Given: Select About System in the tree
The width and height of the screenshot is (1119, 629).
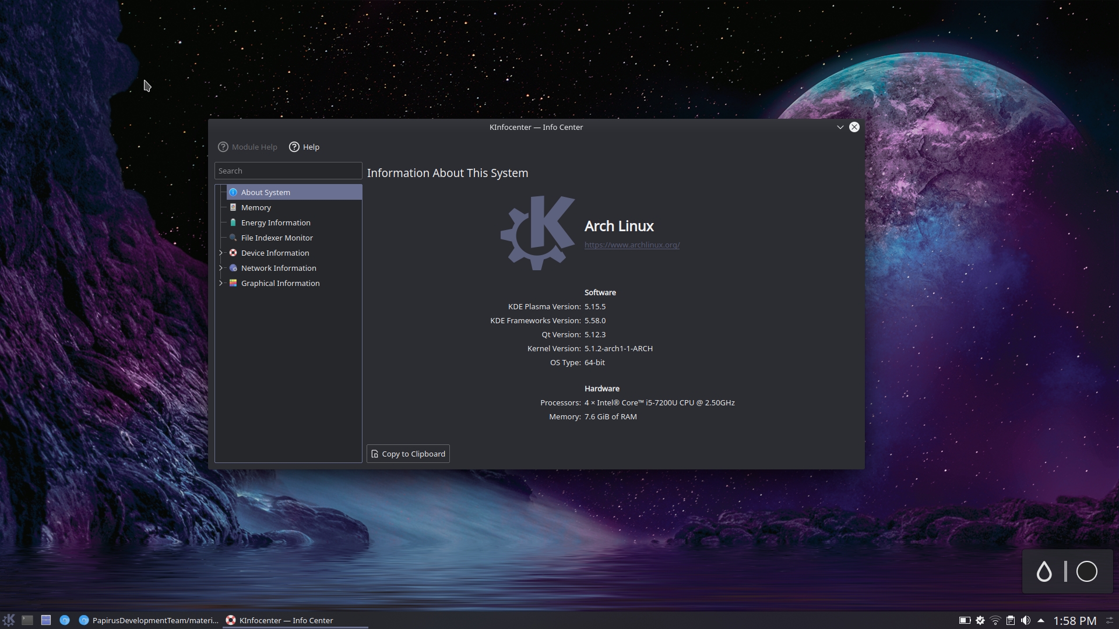Looking at the screenshot, I should pos(294,192).
